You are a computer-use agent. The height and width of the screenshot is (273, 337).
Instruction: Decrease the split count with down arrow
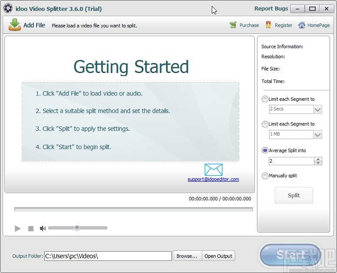click(x=318, y=163)
